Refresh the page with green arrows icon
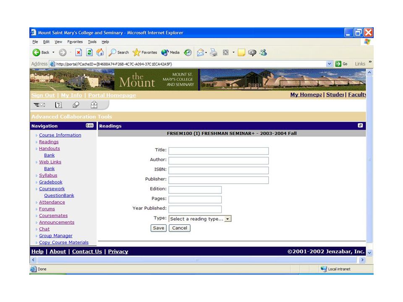Image resolution: width=403 pixels, height=302 pixels. pyautogui.click(x=89, y=52)
